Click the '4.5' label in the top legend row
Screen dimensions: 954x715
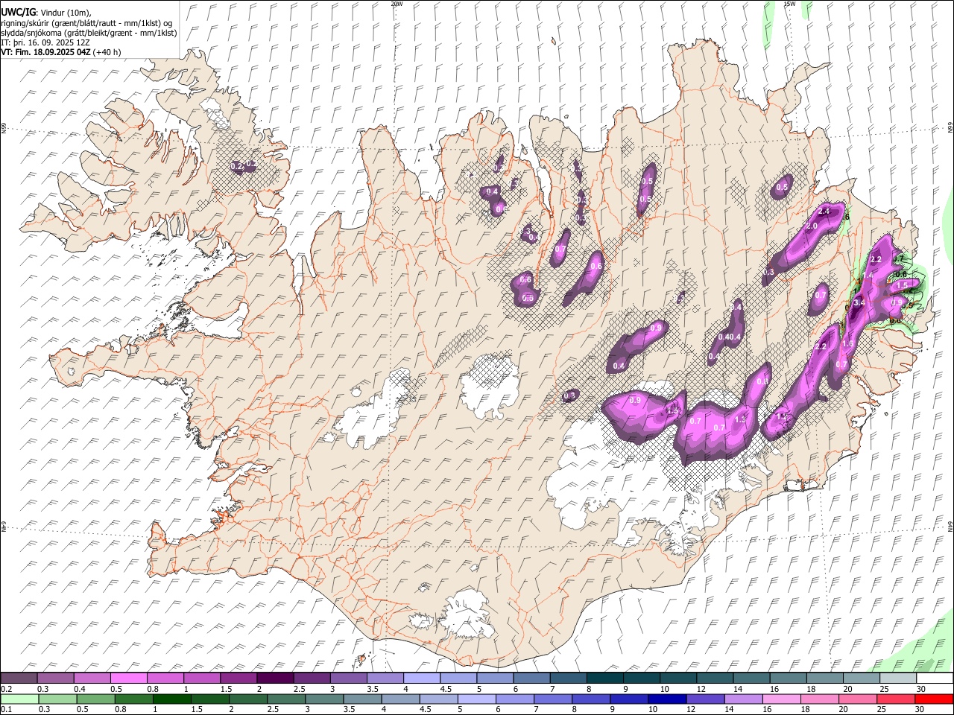[x=446, y=689]
